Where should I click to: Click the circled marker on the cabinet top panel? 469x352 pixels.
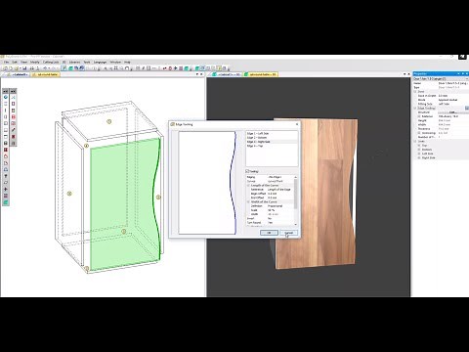109,121
